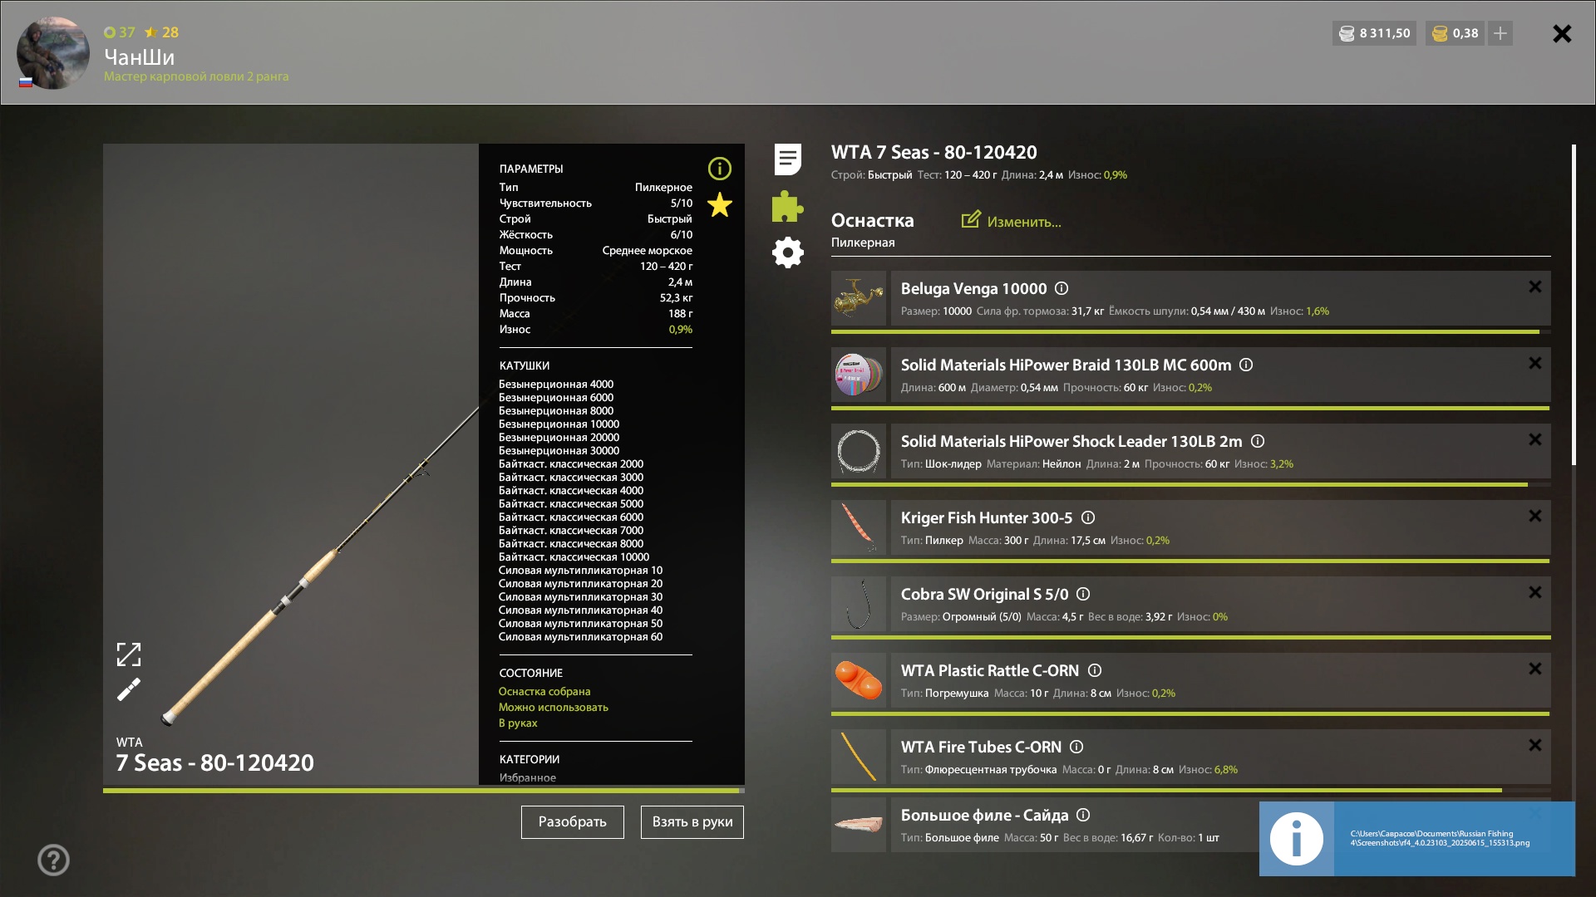Click the Beluga Venga reel thumbnail

point(859,298)
